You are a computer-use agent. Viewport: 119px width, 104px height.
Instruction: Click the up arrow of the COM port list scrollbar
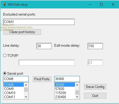(26, 85)
